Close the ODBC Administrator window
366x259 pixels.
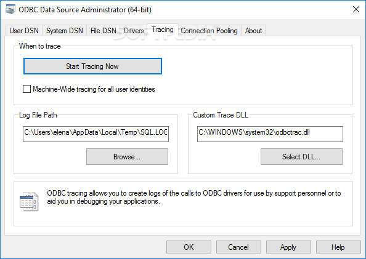[356, 9]
